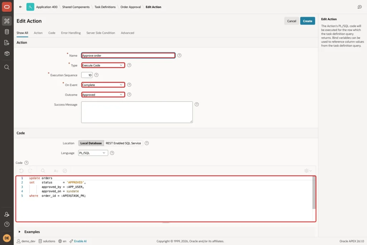Switch to the Action tab
Image resolution: width=367 pixels, height=245 pixels.
point(38,33)
